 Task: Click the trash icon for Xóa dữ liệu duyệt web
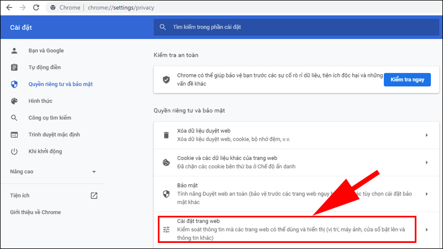click(x=166, y=136)
